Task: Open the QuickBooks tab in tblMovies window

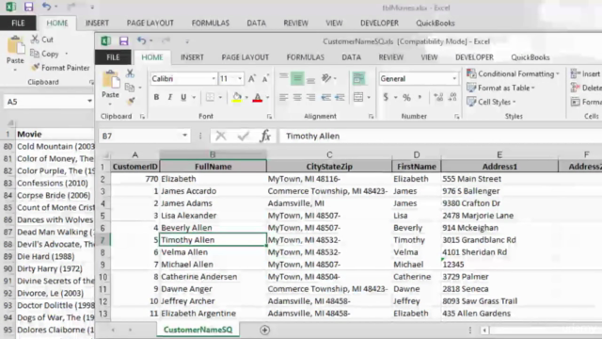Action: pyautogui.click(x=436, y=23)
